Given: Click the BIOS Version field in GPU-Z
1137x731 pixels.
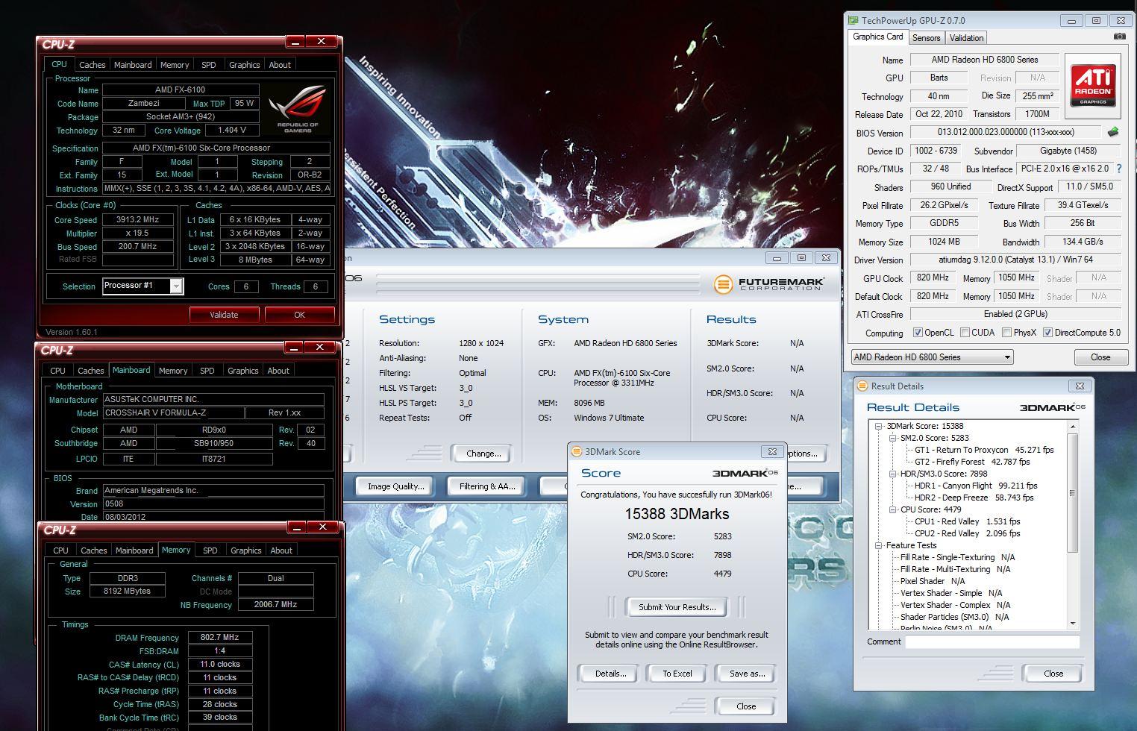Looking at the screenshot, I should [x=1007, y=132].
